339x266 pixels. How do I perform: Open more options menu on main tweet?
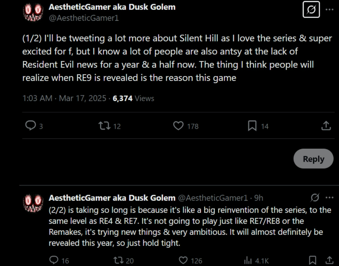tap(330, 10)
